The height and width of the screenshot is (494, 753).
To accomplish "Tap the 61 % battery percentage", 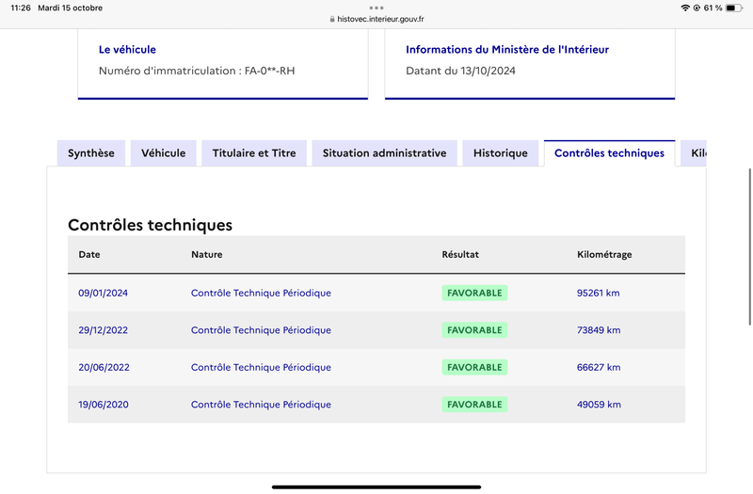I will 713,8.
